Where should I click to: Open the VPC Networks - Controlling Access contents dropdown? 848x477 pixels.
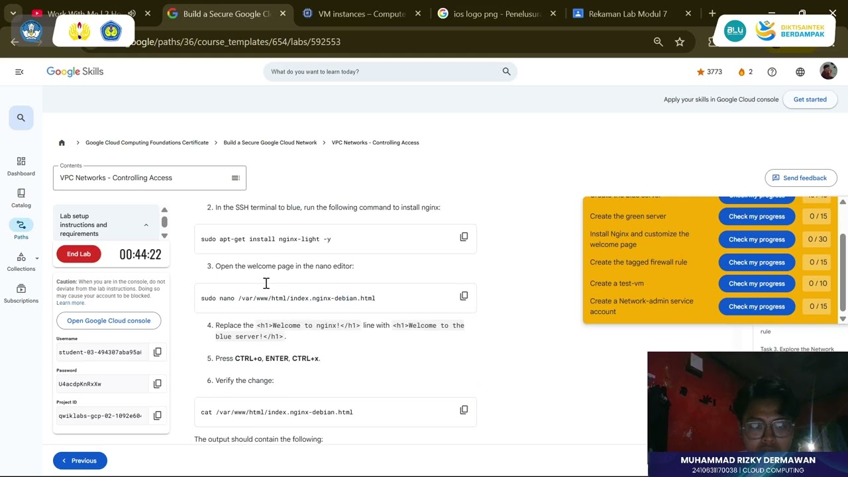150,178
